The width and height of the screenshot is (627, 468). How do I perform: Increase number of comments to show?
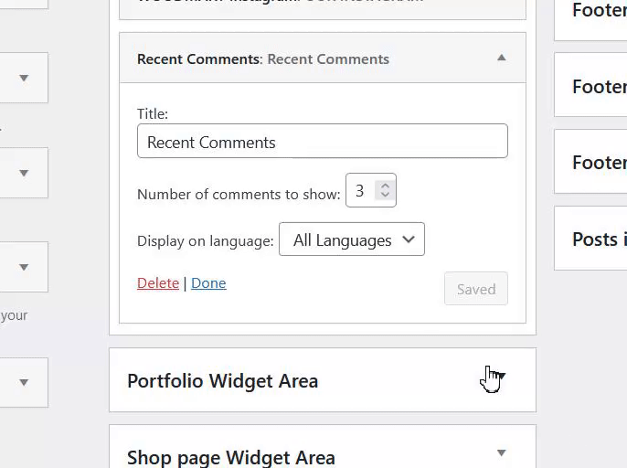coord(385,184)
